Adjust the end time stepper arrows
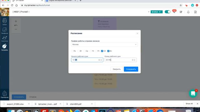 (135, 60)
